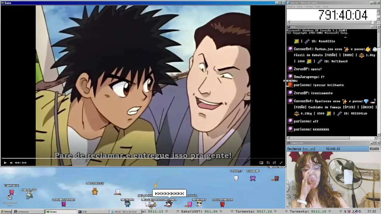Click parlasea: kkkkkkkkk chat message
Viewport: 381px width, 214px height.
point(311,129)
